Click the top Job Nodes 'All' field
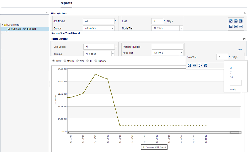Screen dimensions: 249x152 (x=99, y=21)
